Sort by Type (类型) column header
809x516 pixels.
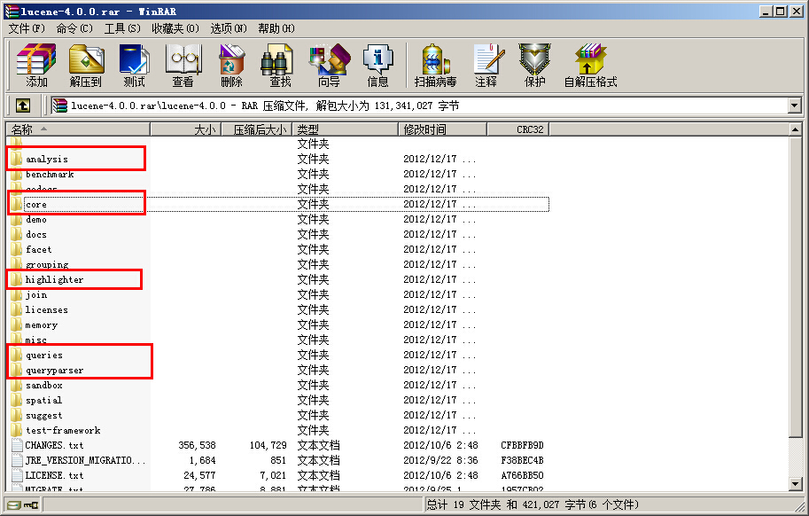click(x=346, y=129)
